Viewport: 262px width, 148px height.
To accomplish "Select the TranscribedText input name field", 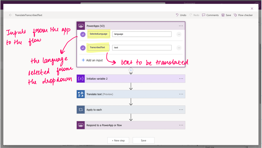I will [99, 48].
